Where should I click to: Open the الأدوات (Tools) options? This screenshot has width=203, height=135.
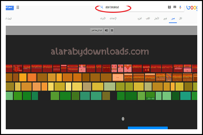(103, 18)
